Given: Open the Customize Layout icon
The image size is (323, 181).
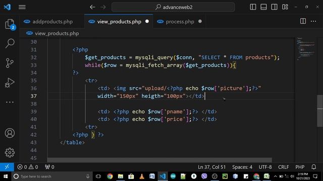Looking at the screenshot, I should click(285, 7).
